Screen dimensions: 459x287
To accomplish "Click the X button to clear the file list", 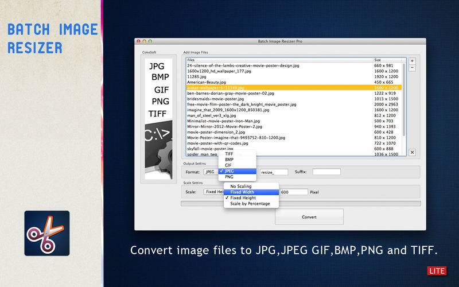I will (x=412, y=152).
